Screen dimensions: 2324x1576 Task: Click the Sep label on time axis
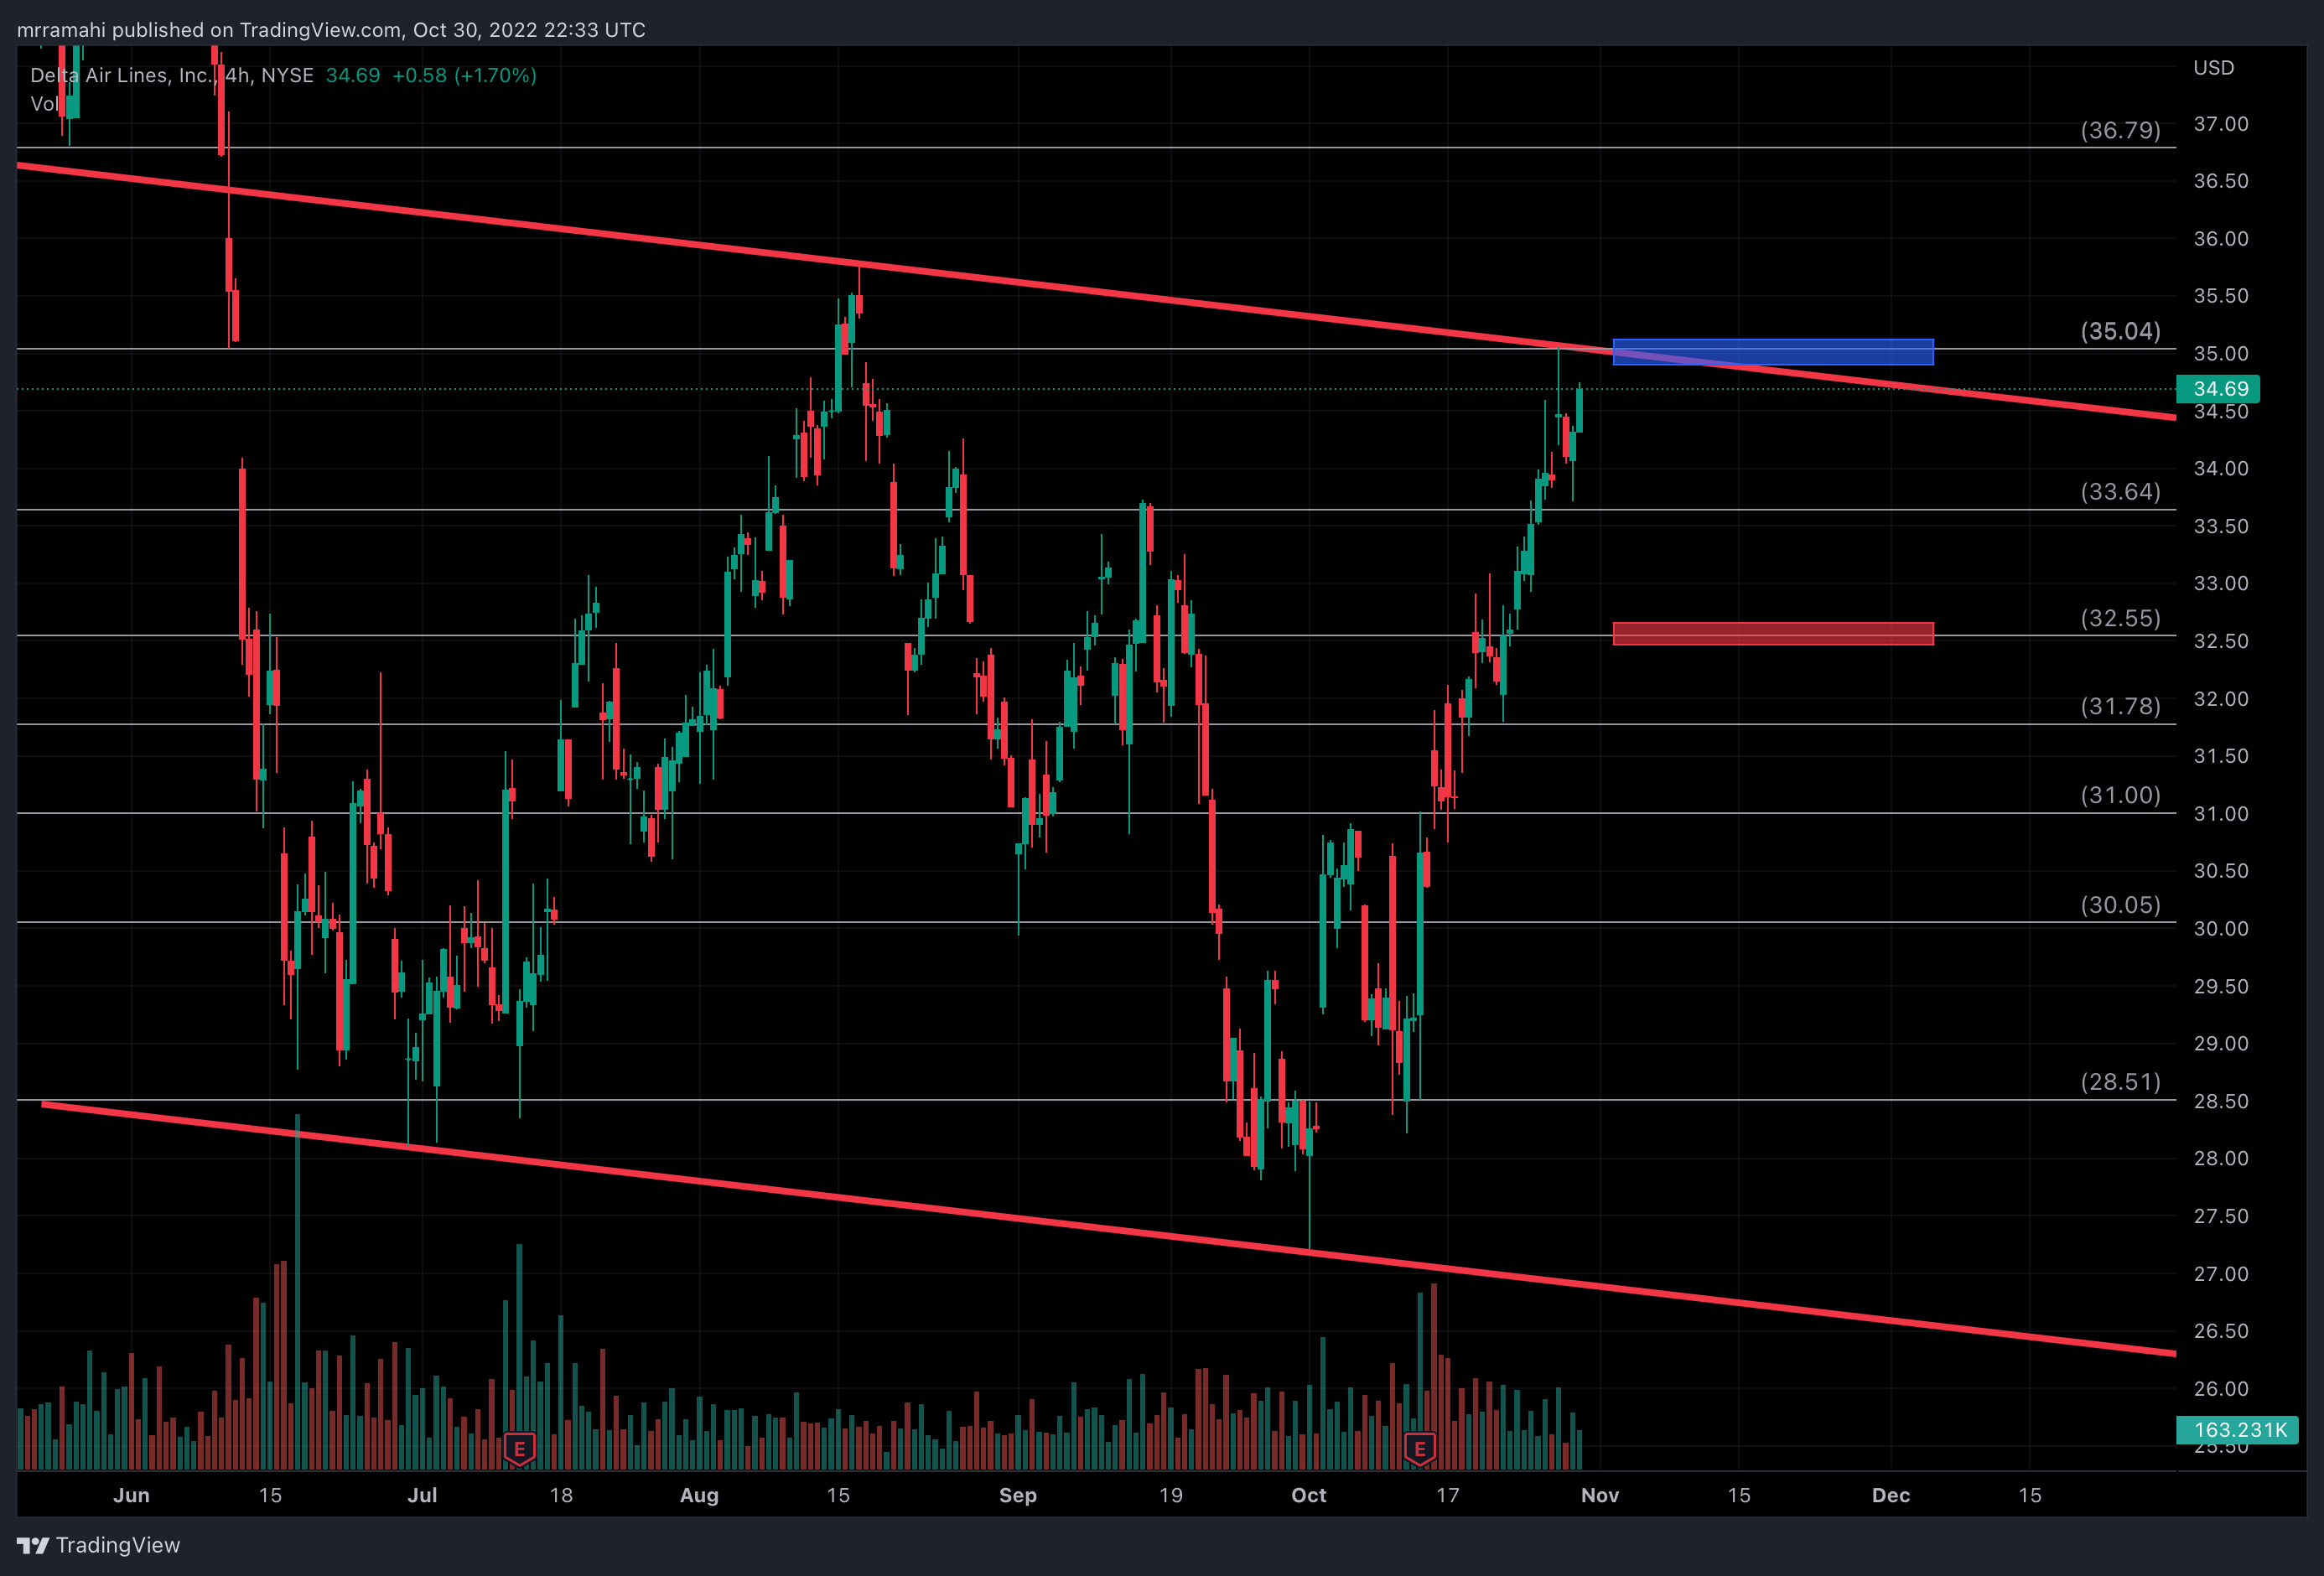pos(1017,1495)
